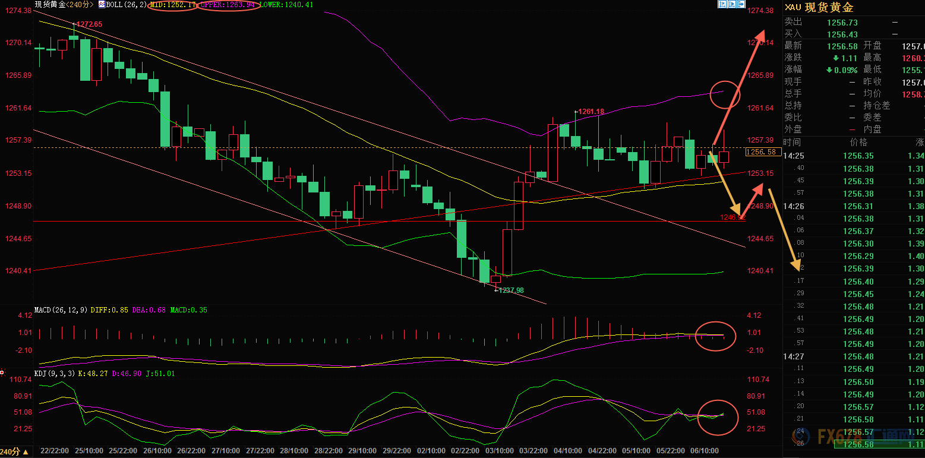Click the 时间 column header
925x458 pixels.
pos(793,142)
